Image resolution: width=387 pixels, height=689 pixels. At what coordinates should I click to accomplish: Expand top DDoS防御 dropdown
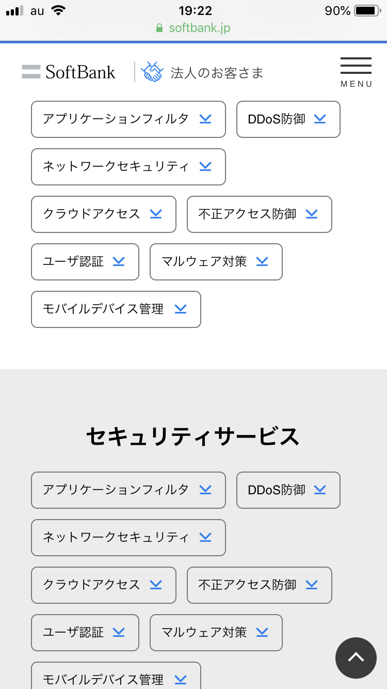pos(288,119)
